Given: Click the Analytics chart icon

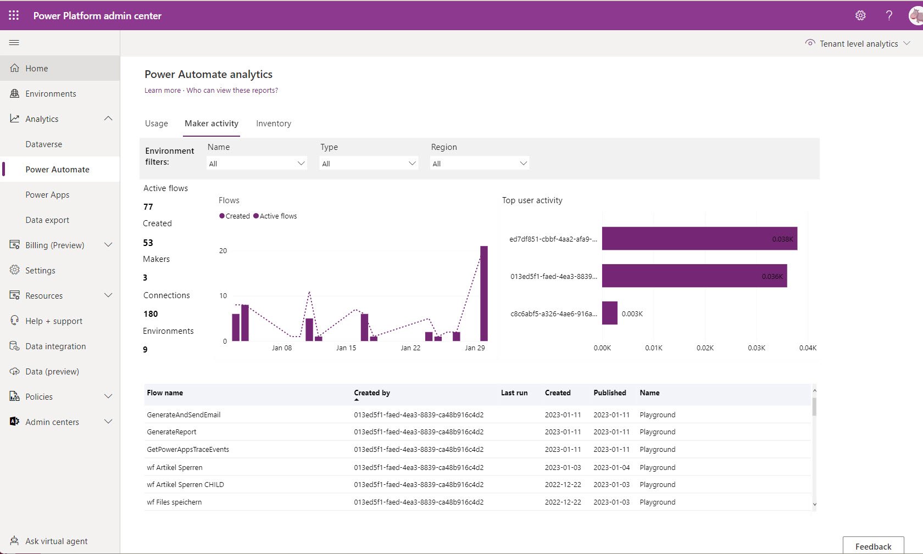Looking at the screenshot, I should coord(15,119).
